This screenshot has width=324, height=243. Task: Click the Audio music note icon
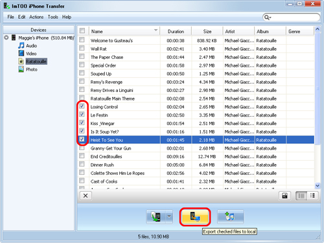[x=21, y=45]
